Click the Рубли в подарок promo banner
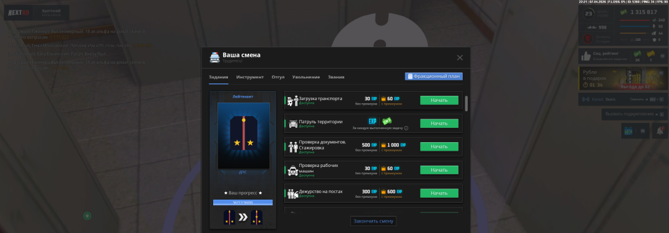Screen dimensions: 669x233 (x=623, y=78)
